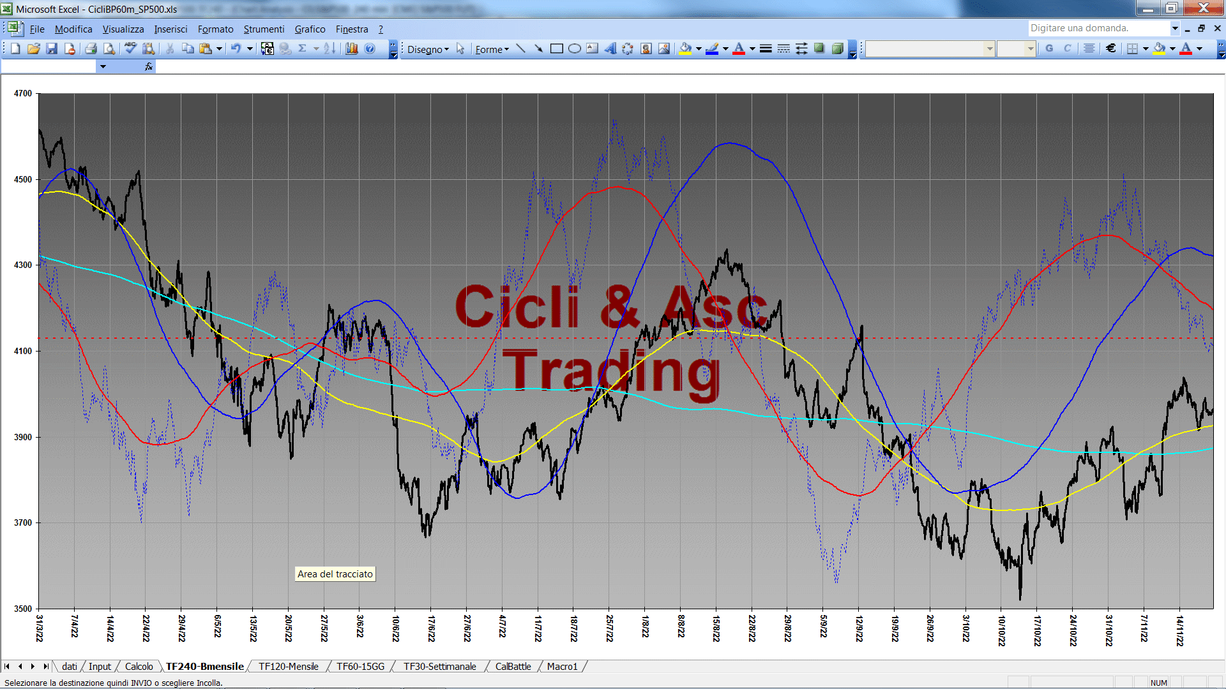Go to the first sheet tab arrow
Viewport: 1226px width, 689px height.
tap(7, 667)
